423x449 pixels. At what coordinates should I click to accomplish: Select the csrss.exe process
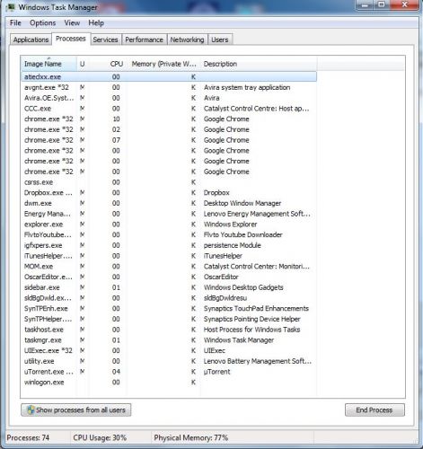[x=169, y=182]
